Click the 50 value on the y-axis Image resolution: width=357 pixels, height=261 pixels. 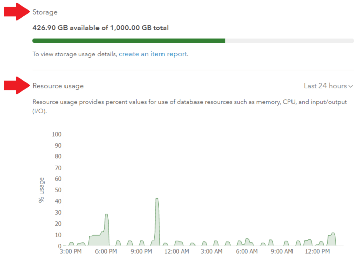[x=58, y=190]
